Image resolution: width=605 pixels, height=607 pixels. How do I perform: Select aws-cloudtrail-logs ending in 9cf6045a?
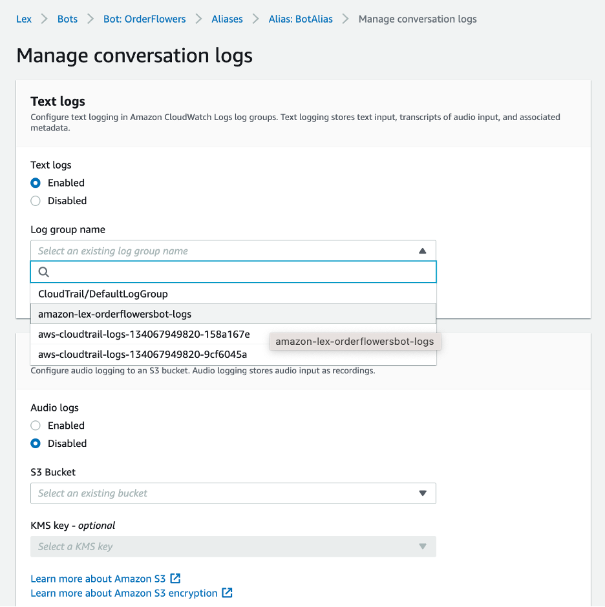[x=142, y=355]
